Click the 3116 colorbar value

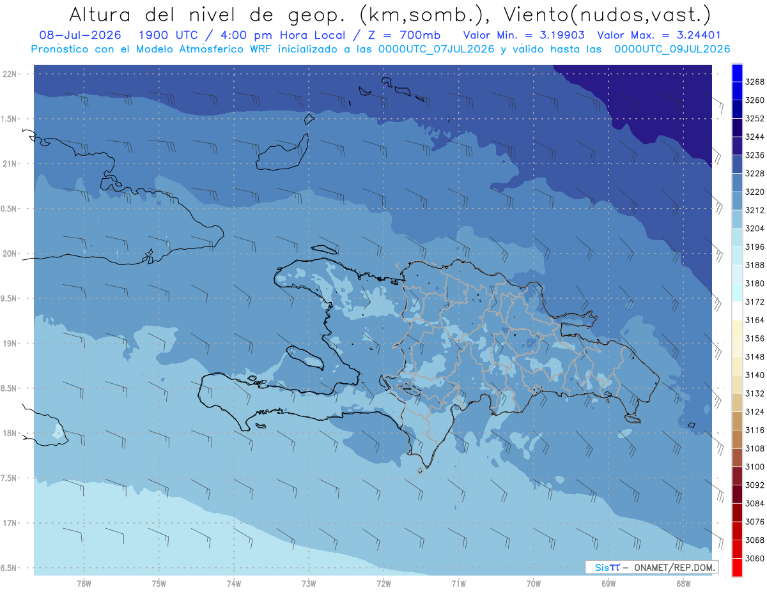(x=755, y=430)
